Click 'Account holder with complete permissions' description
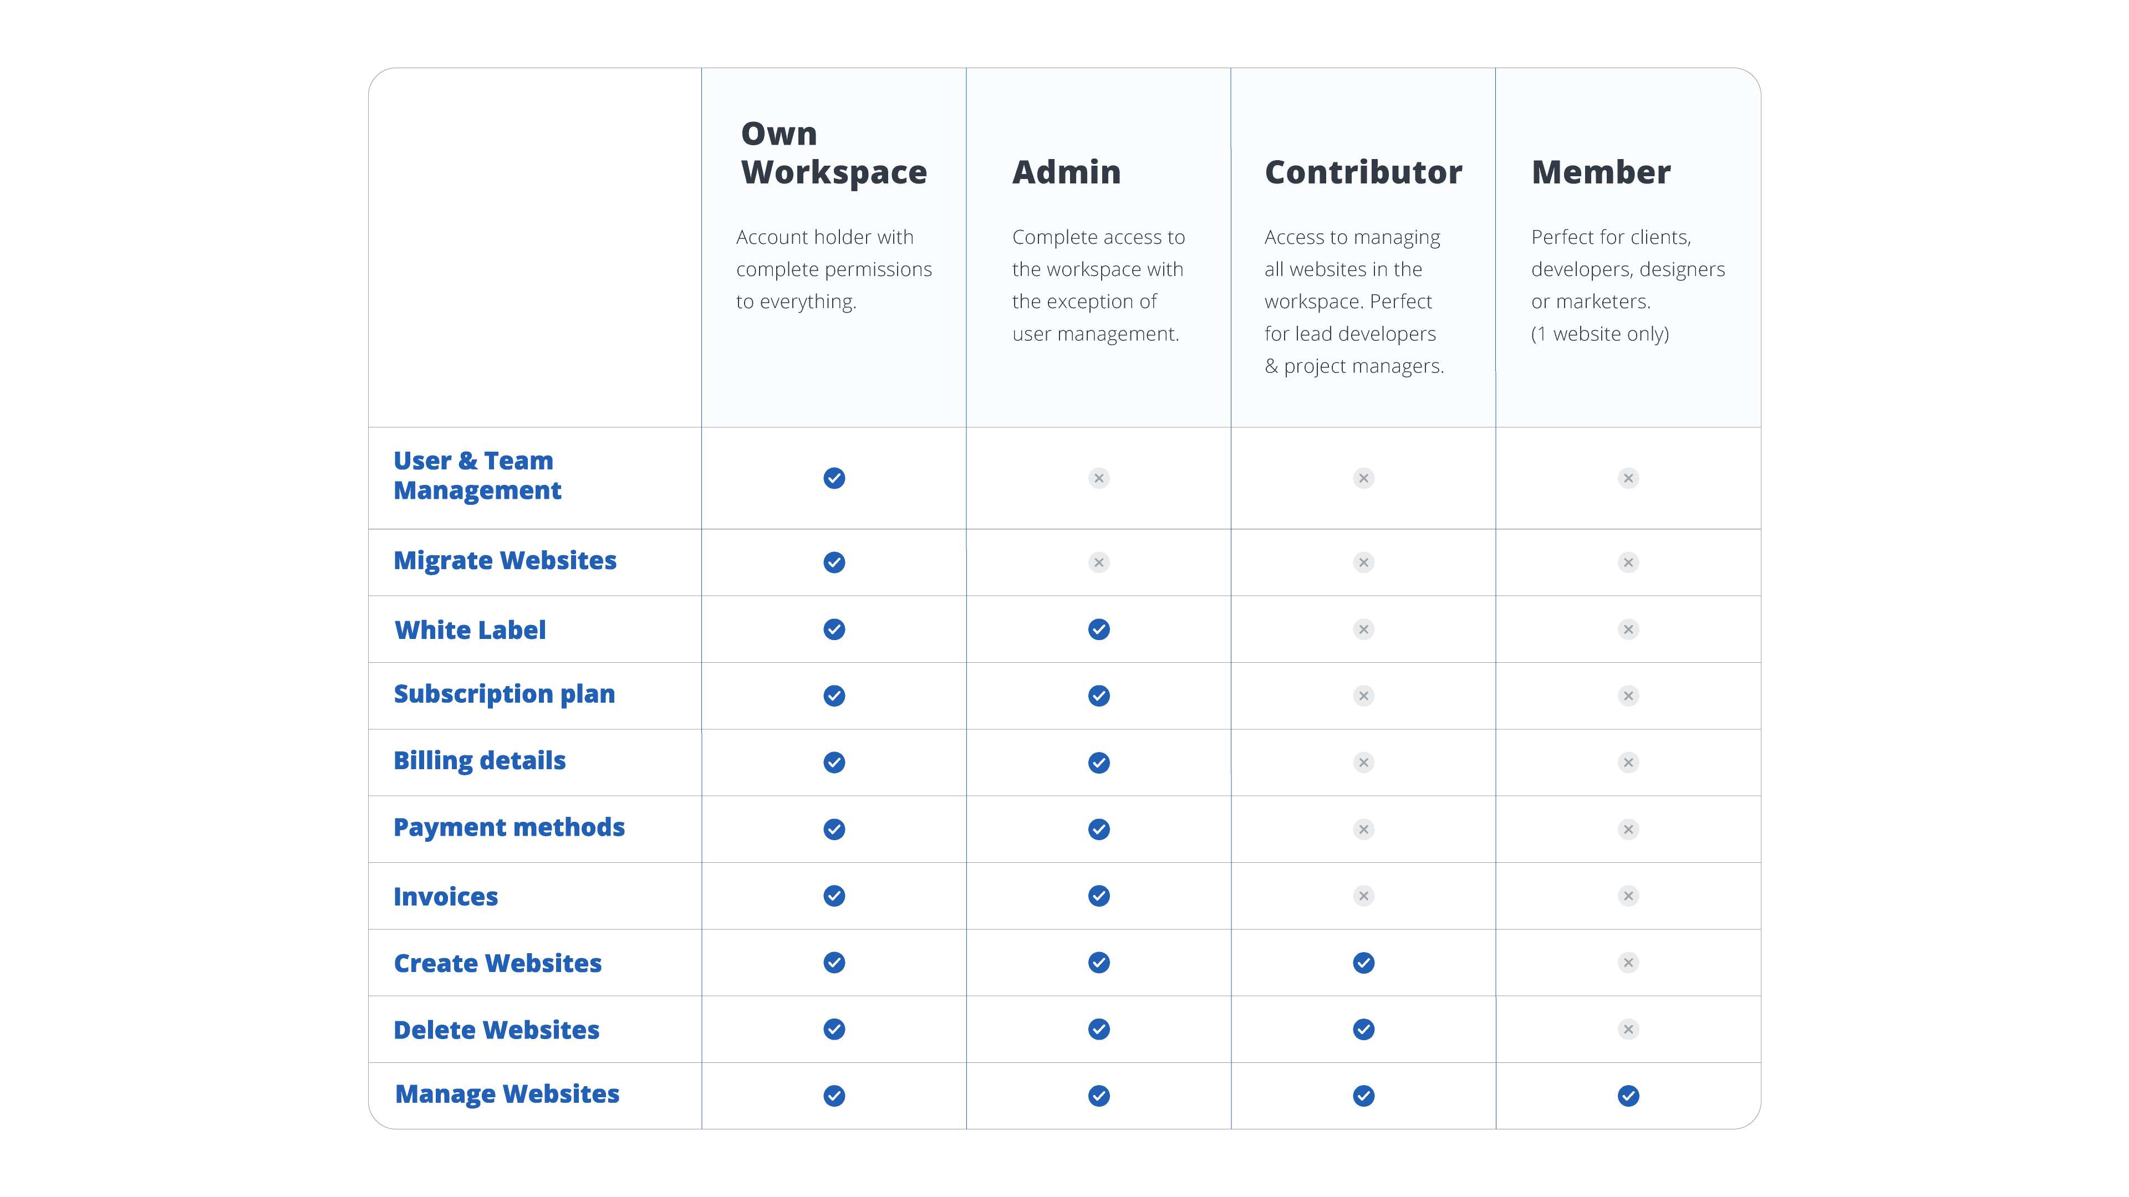The image size is (2129, 1197). (x=834, y=269)
